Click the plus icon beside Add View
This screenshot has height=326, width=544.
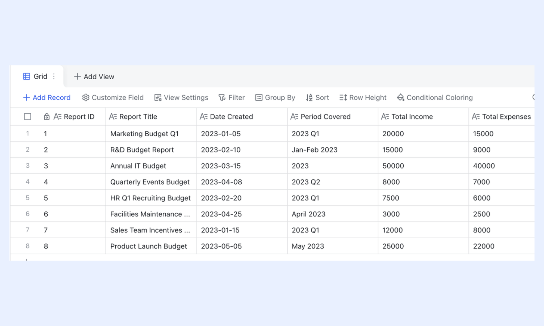click(77, 77)
